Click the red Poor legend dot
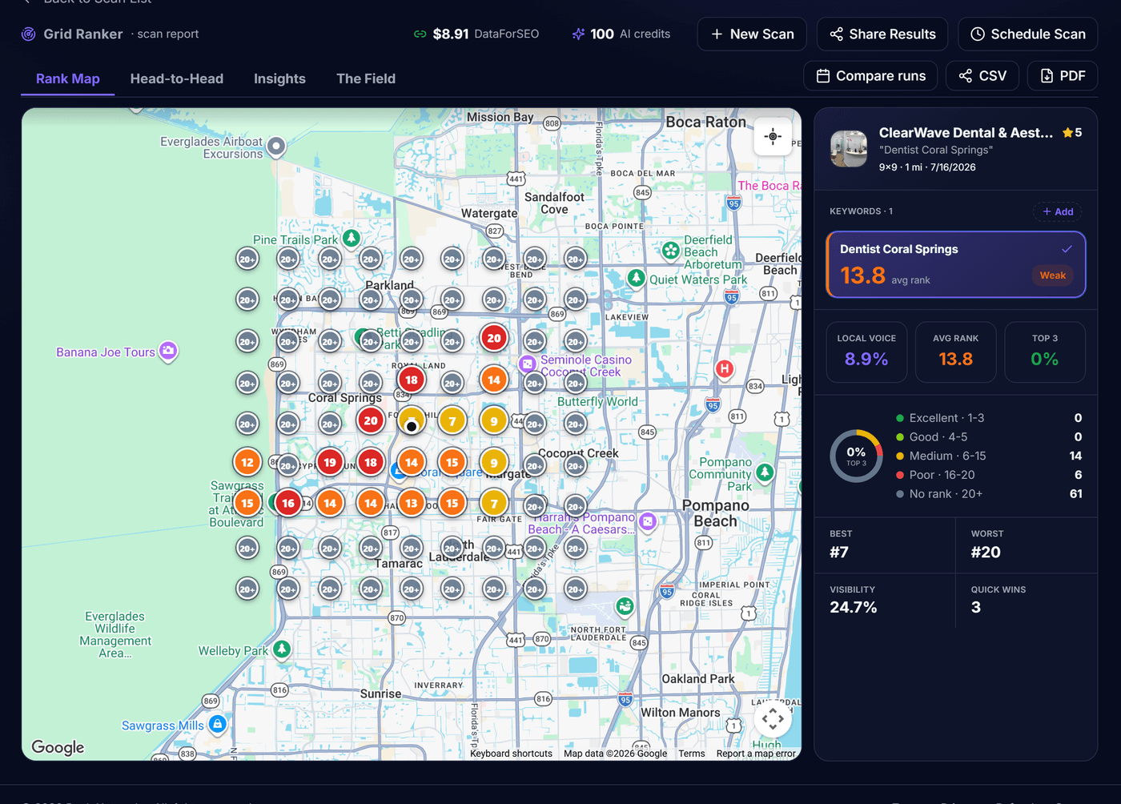Image resolution: width=1121 pixels, height=804 pixels. click(900, 475)
